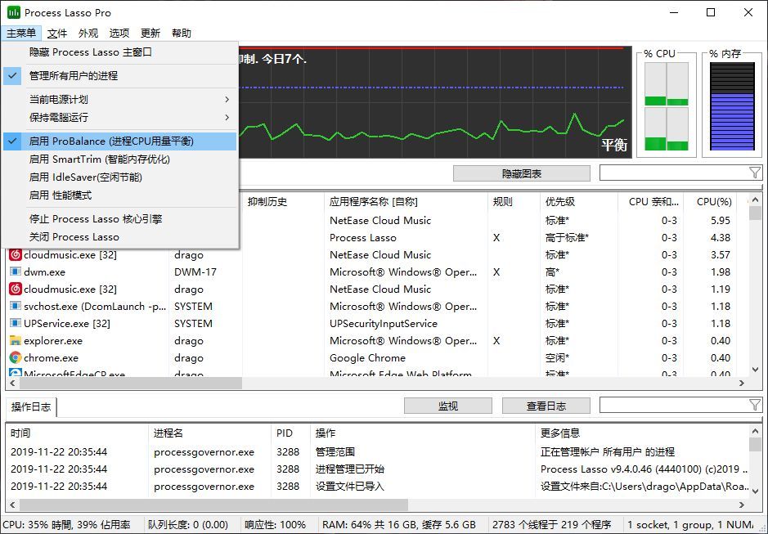
Task: Open the 选项 menu
Action: coord(119,34)
